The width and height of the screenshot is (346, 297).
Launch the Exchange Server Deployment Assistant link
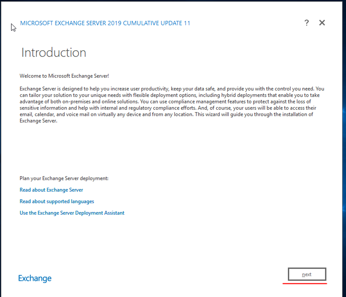72,213
